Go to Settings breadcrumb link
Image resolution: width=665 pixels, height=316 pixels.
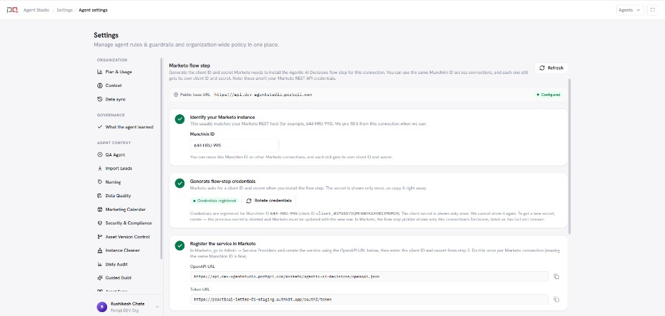coord(64,10)
